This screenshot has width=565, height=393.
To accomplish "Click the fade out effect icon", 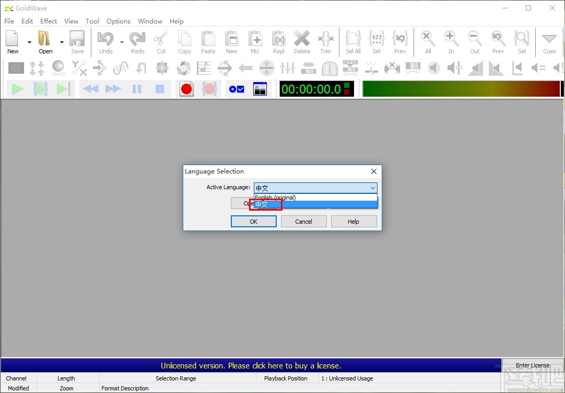I will 496,68.
